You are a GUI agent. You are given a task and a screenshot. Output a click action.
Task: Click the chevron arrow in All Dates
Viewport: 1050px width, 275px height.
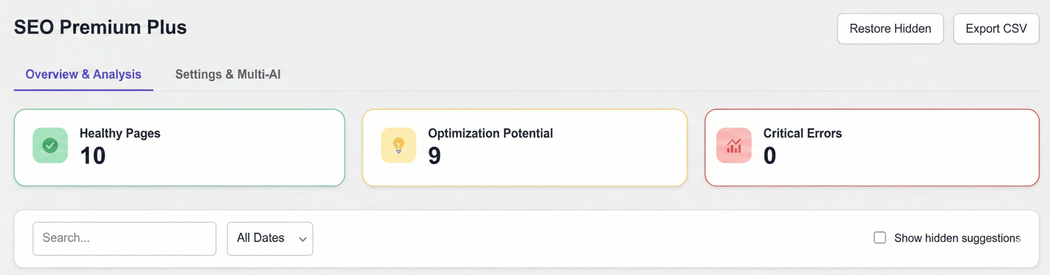coord(303,239)
